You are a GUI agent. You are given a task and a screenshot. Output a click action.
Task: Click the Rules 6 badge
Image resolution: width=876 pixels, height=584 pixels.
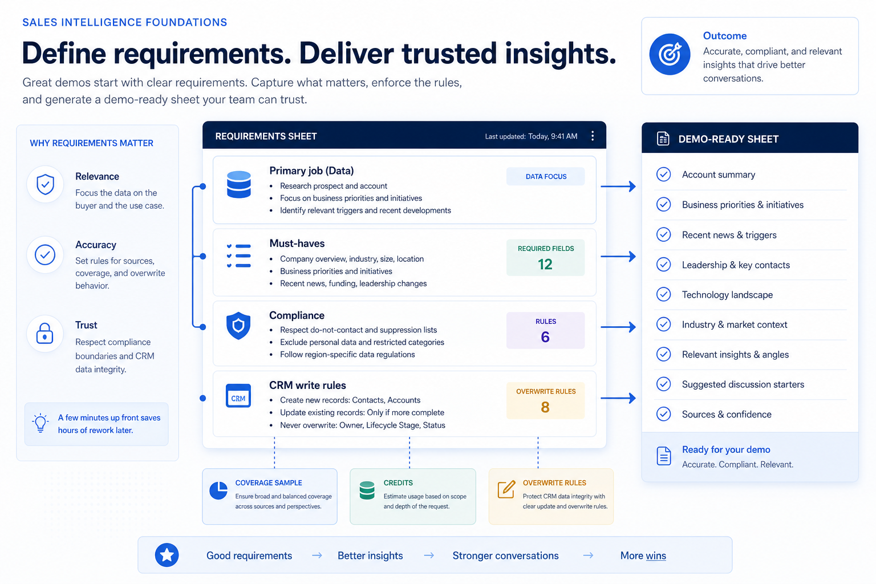click(x=546, y=330)
